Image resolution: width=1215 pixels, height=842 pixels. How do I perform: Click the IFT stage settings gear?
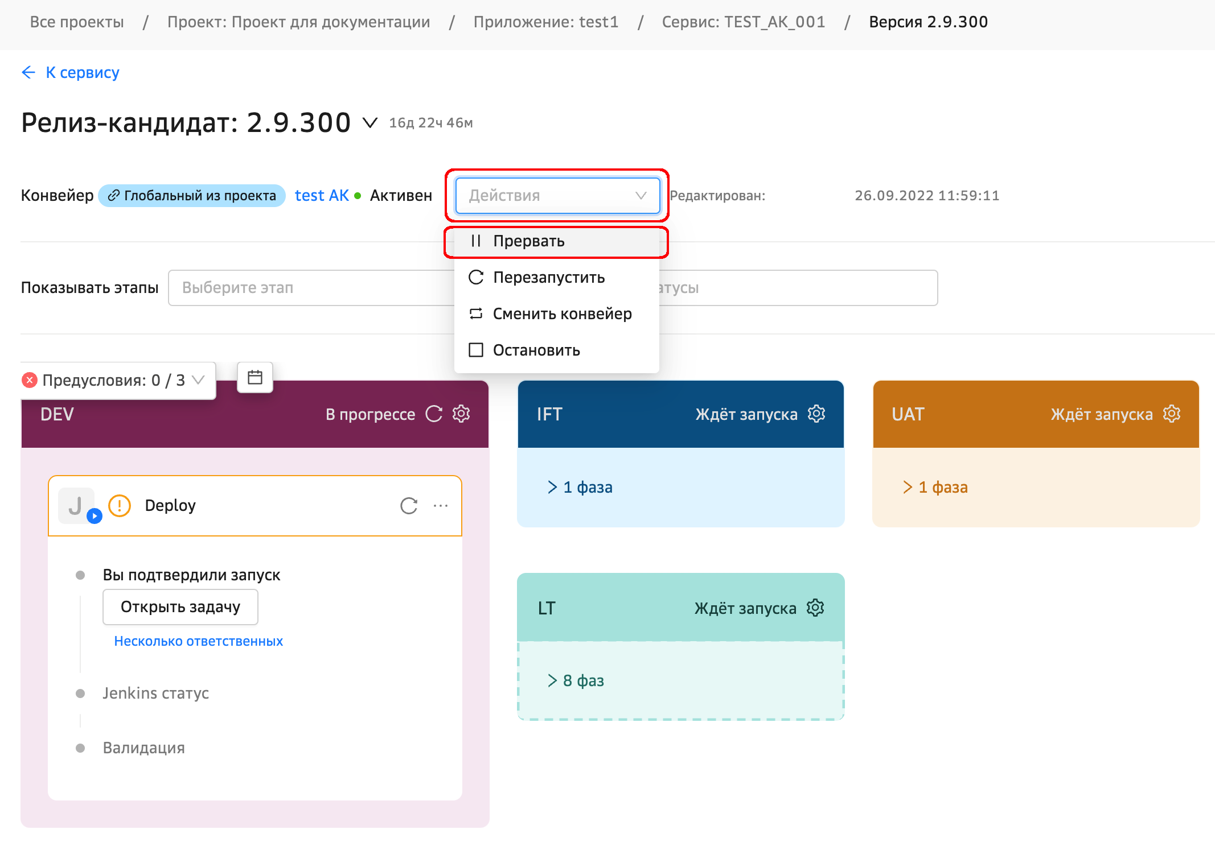pos(816,414)
